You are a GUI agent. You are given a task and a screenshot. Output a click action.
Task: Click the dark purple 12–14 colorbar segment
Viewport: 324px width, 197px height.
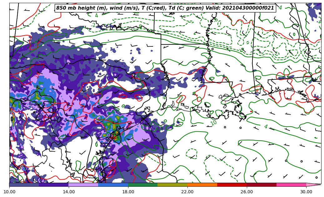coord(54,185)
